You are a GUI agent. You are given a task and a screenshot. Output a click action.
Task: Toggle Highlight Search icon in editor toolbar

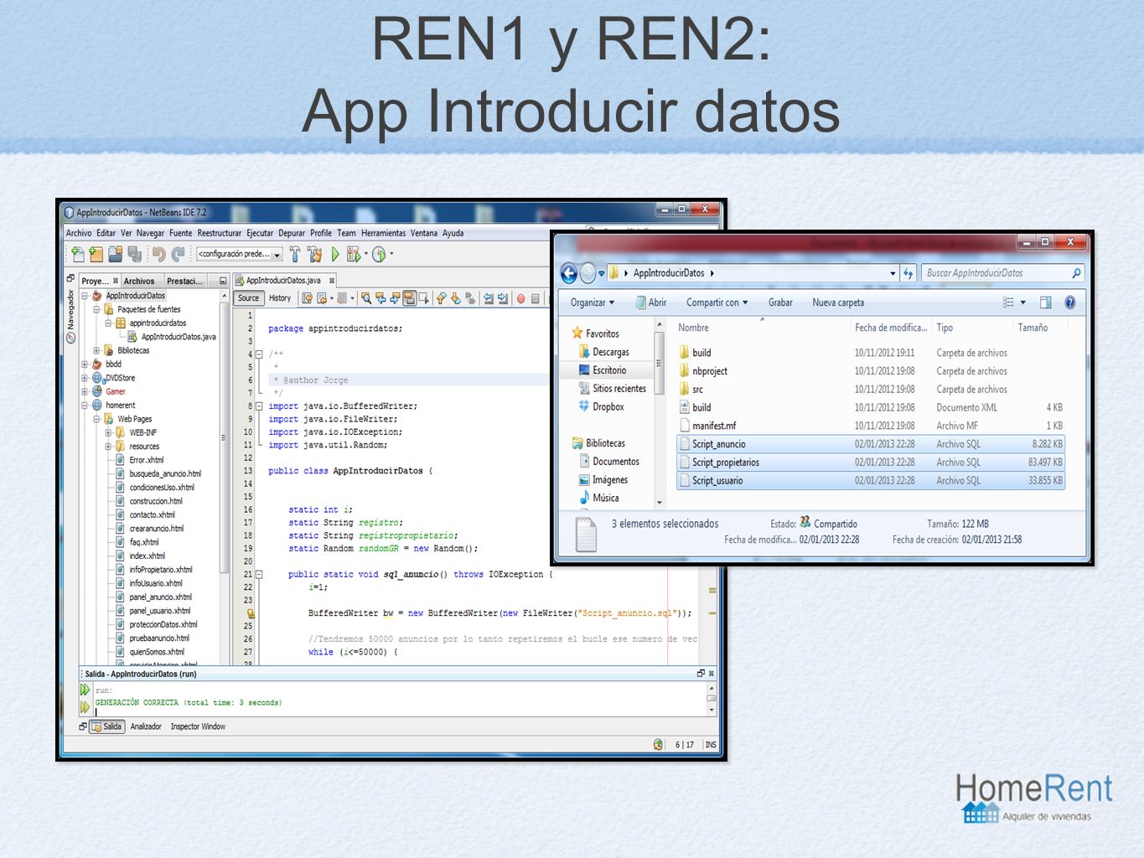click(x=409, y=298)
